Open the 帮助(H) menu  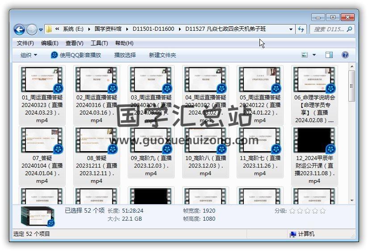point(124,43)
